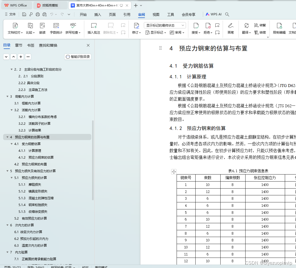The width and height of the screenshot is (296, 268).
Task: Collapse outline item 3.2 活载内力计算
Action: tap(11, 110)
